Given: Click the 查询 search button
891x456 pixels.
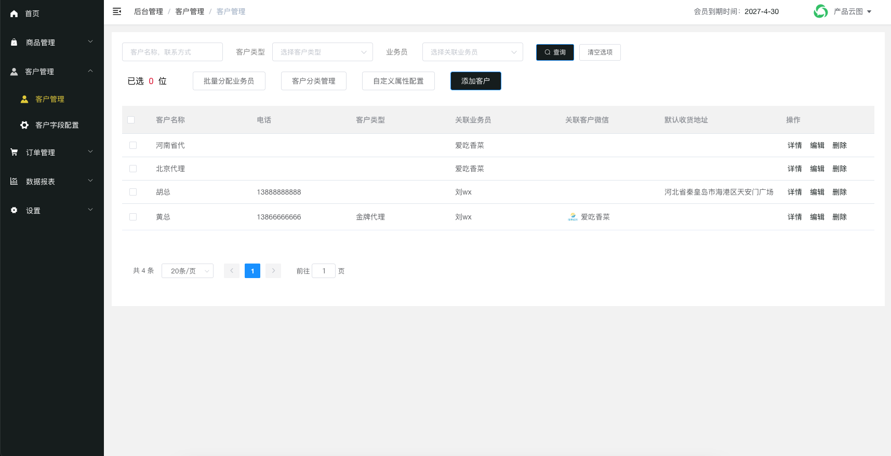Looking at the screenshot, I should 555,52.
